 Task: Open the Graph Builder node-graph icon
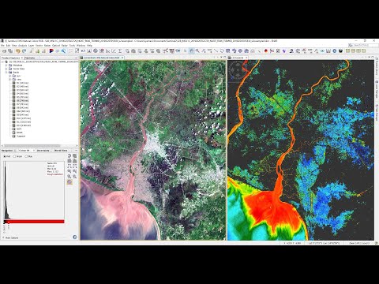tap(165, 50)
